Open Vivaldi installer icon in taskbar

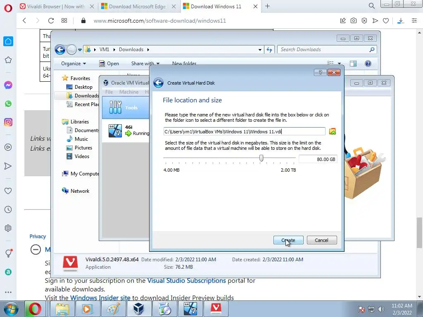click(216, 309)
